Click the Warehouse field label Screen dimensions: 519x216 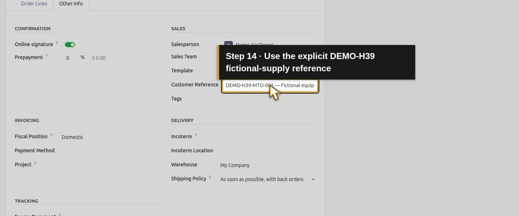point(184,165)
